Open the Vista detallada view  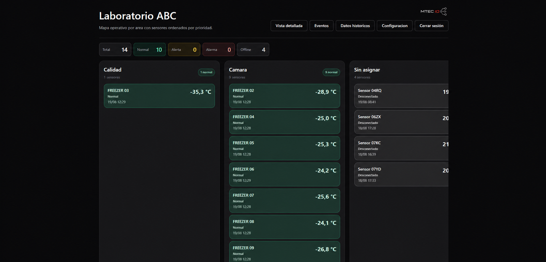pyautogui.click(x=289, y=26)
